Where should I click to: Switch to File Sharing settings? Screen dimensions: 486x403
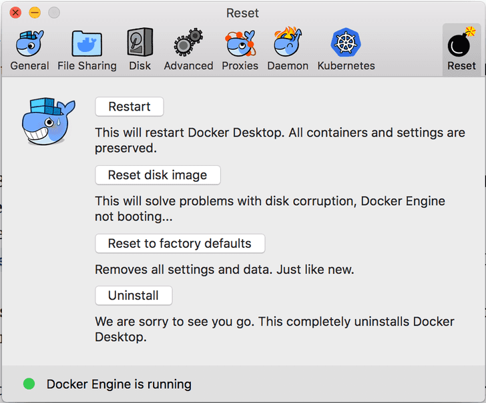(x=87, y=49)
